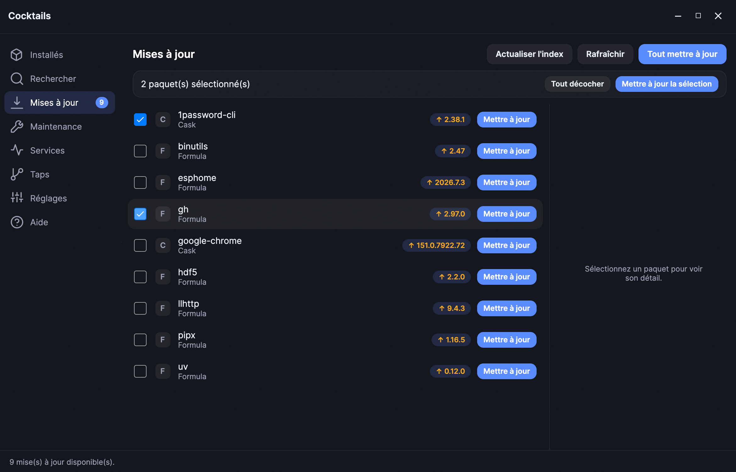
Task: Open the Installés package cube icon
Action: pos(17,55)
